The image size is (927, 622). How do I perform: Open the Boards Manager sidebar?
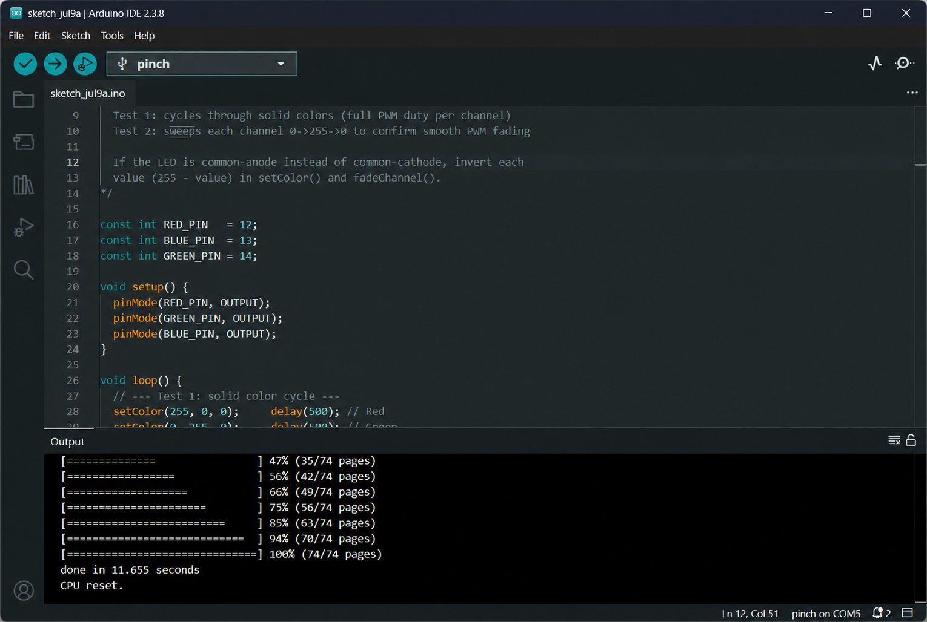coord(24,142)
